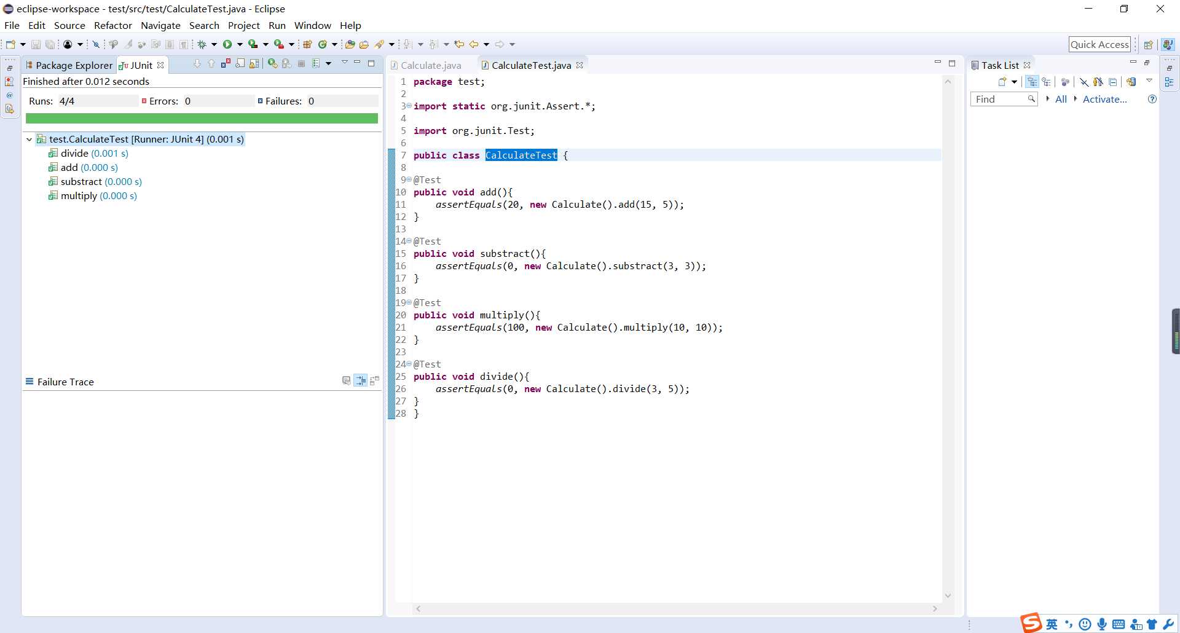Screen dimensions: 1180x633
Task: Click the New file wizard icon
Action: click(10, 44)
